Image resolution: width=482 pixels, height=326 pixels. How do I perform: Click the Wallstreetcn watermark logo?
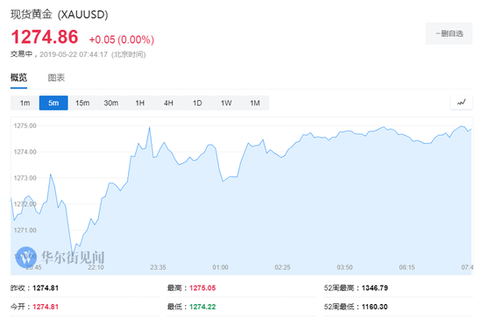point(26,257)
